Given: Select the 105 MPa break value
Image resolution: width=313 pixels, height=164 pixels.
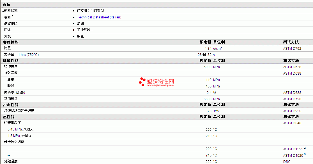Looking at the screenshot, I should tap(213, 86).
